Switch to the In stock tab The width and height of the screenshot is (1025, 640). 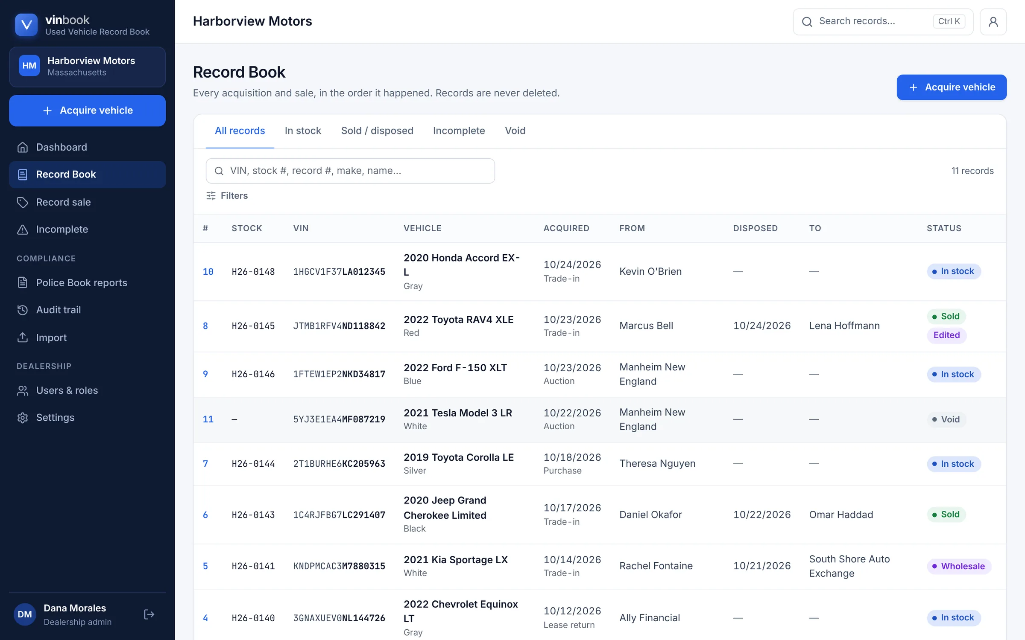tap(303, 131)
